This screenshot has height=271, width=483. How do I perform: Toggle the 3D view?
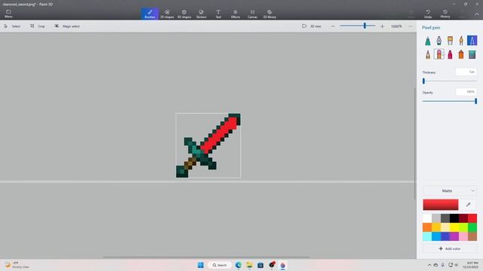[312, 26]
